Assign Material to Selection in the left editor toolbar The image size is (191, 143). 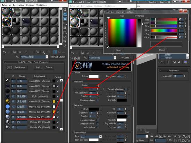pos(14,52)
